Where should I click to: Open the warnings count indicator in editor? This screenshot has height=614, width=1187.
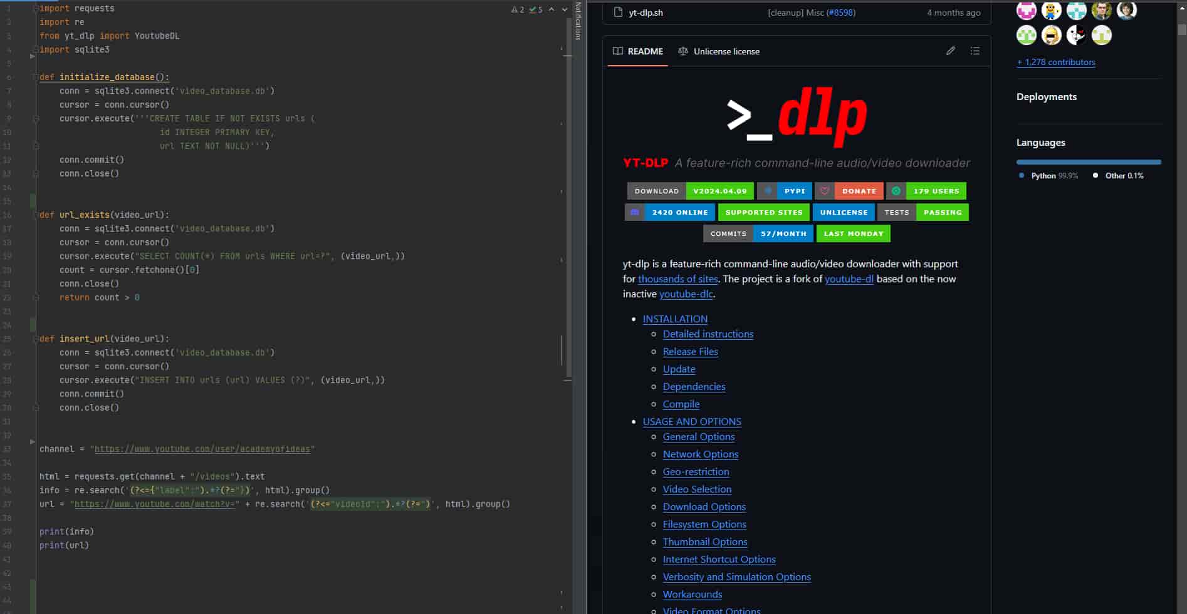pyautogui.click(x=518, y=9)
